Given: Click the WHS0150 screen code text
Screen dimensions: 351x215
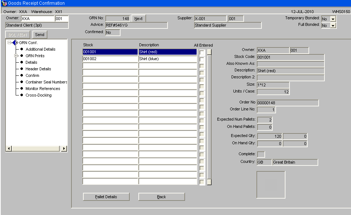Looking at the screenshot, I should [x=341, y=12].
